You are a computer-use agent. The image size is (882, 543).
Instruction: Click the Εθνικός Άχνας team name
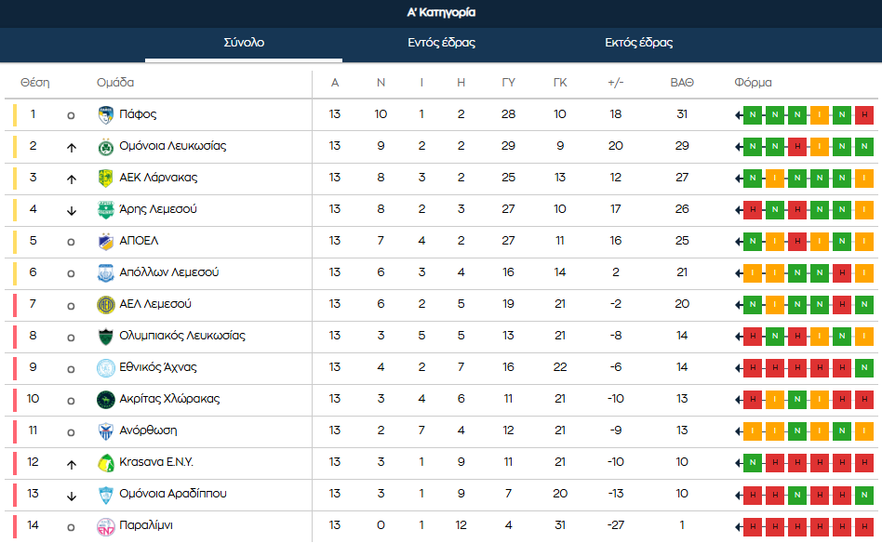tap(158, 367)
